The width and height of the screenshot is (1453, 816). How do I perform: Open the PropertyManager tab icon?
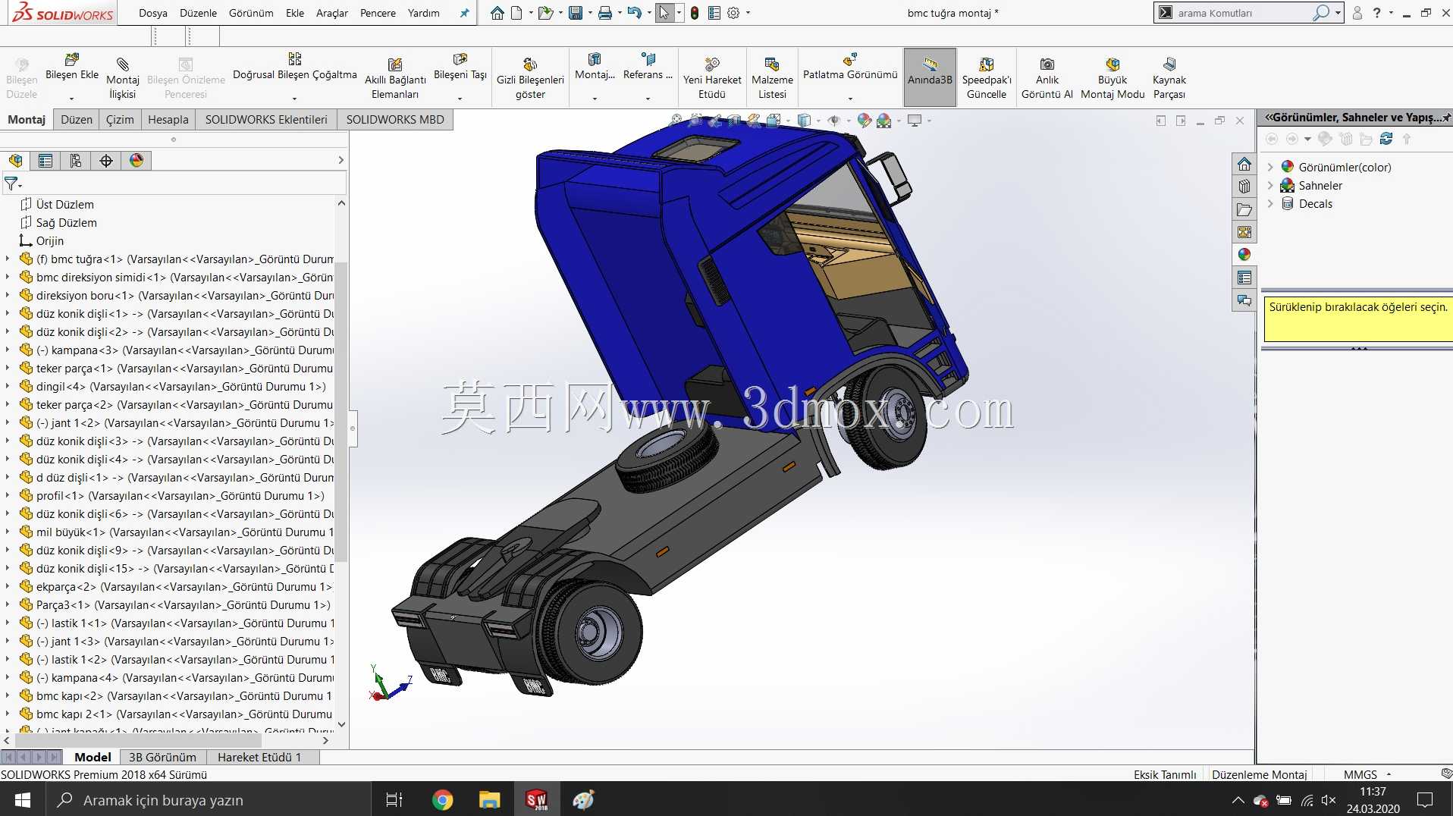click(46, 160)
